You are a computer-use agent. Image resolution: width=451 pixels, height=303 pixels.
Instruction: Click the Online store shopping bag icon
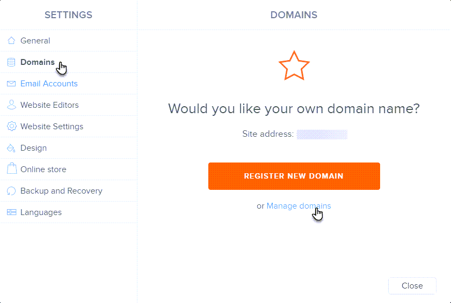pos(11,169)
